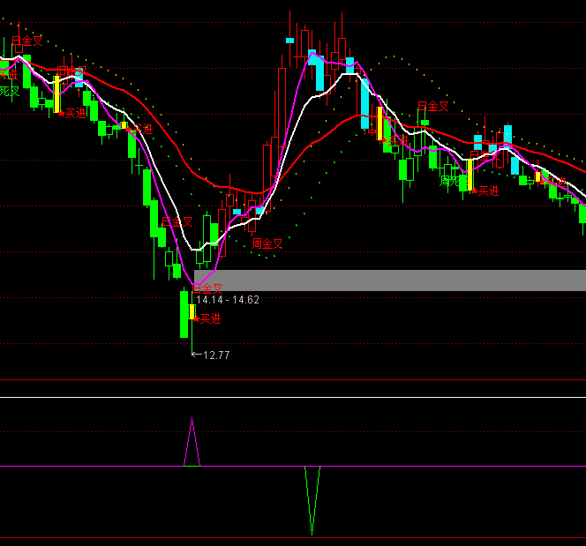This screenshot has height=546, width=586.
Task: Click the leftmost yellow candle near 买进
Action: pyautogui.click(x=57, y=94)
